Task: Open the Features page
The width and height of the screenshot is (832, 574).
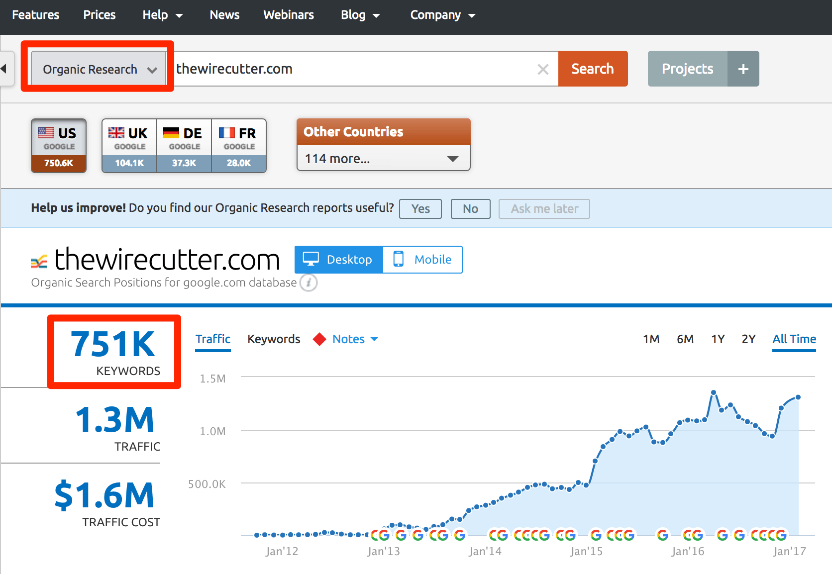Action: tap(36, 15)
